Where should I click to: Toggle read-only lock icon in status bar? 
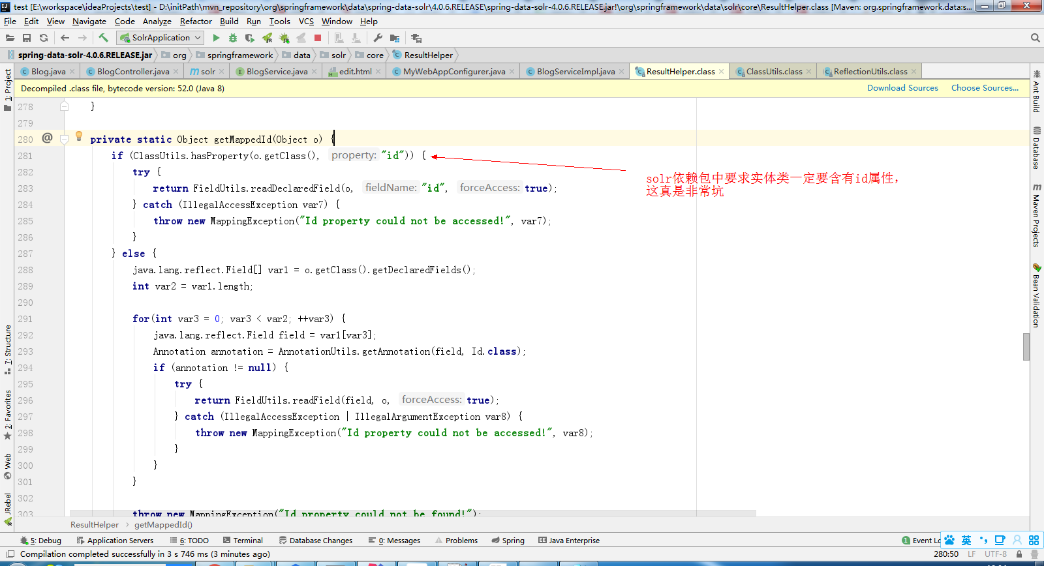(x=1019, y=554)
